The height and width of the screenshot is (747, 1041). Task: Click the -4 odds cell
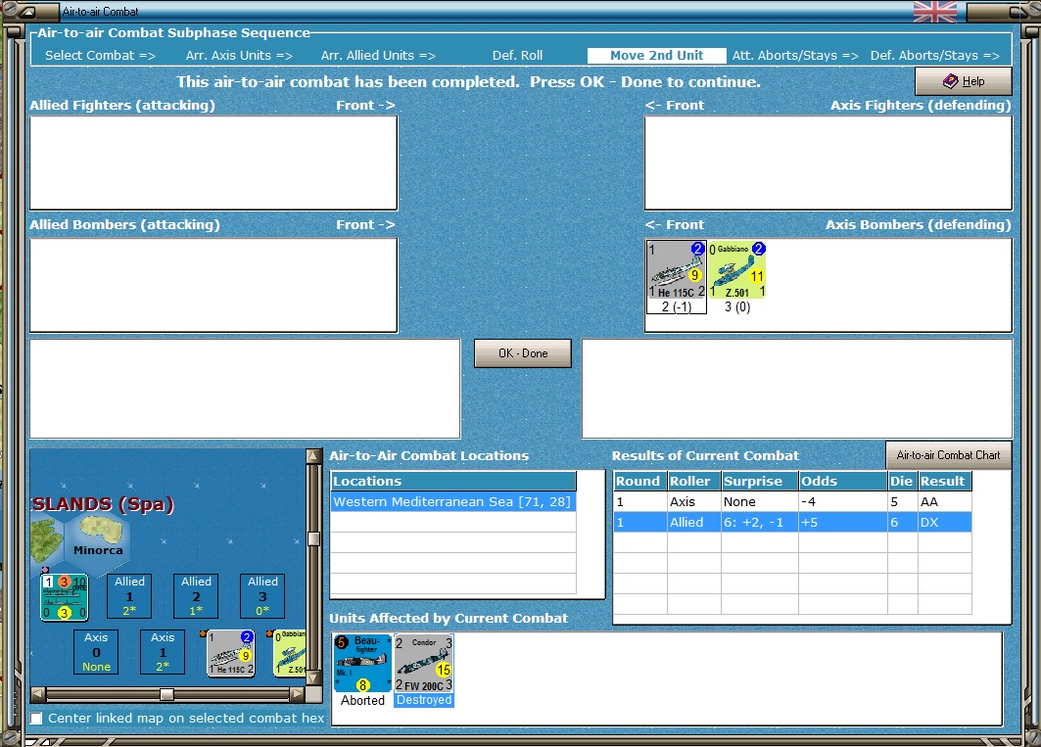[843, 502]
